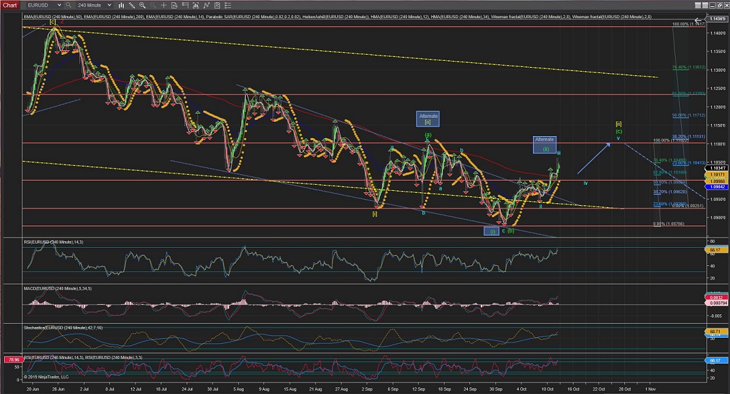Select the crosshair cursor plus icon

coord(163,5)
